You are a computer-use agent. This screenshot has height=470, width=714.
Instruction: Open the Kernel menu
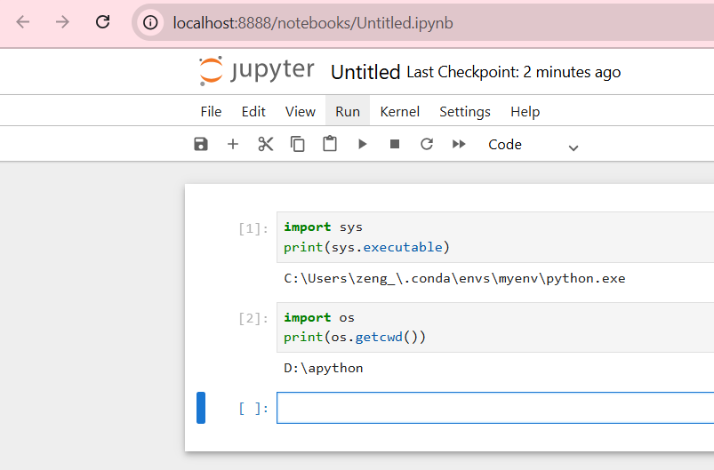click(399, 111)
